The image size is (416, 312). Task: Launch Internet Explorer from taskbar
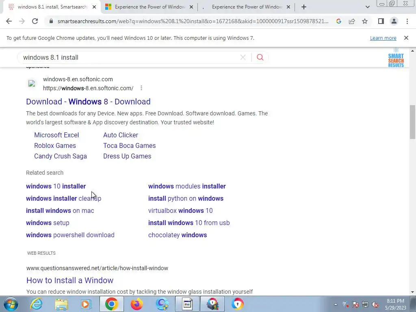click(x=36, y=304)
